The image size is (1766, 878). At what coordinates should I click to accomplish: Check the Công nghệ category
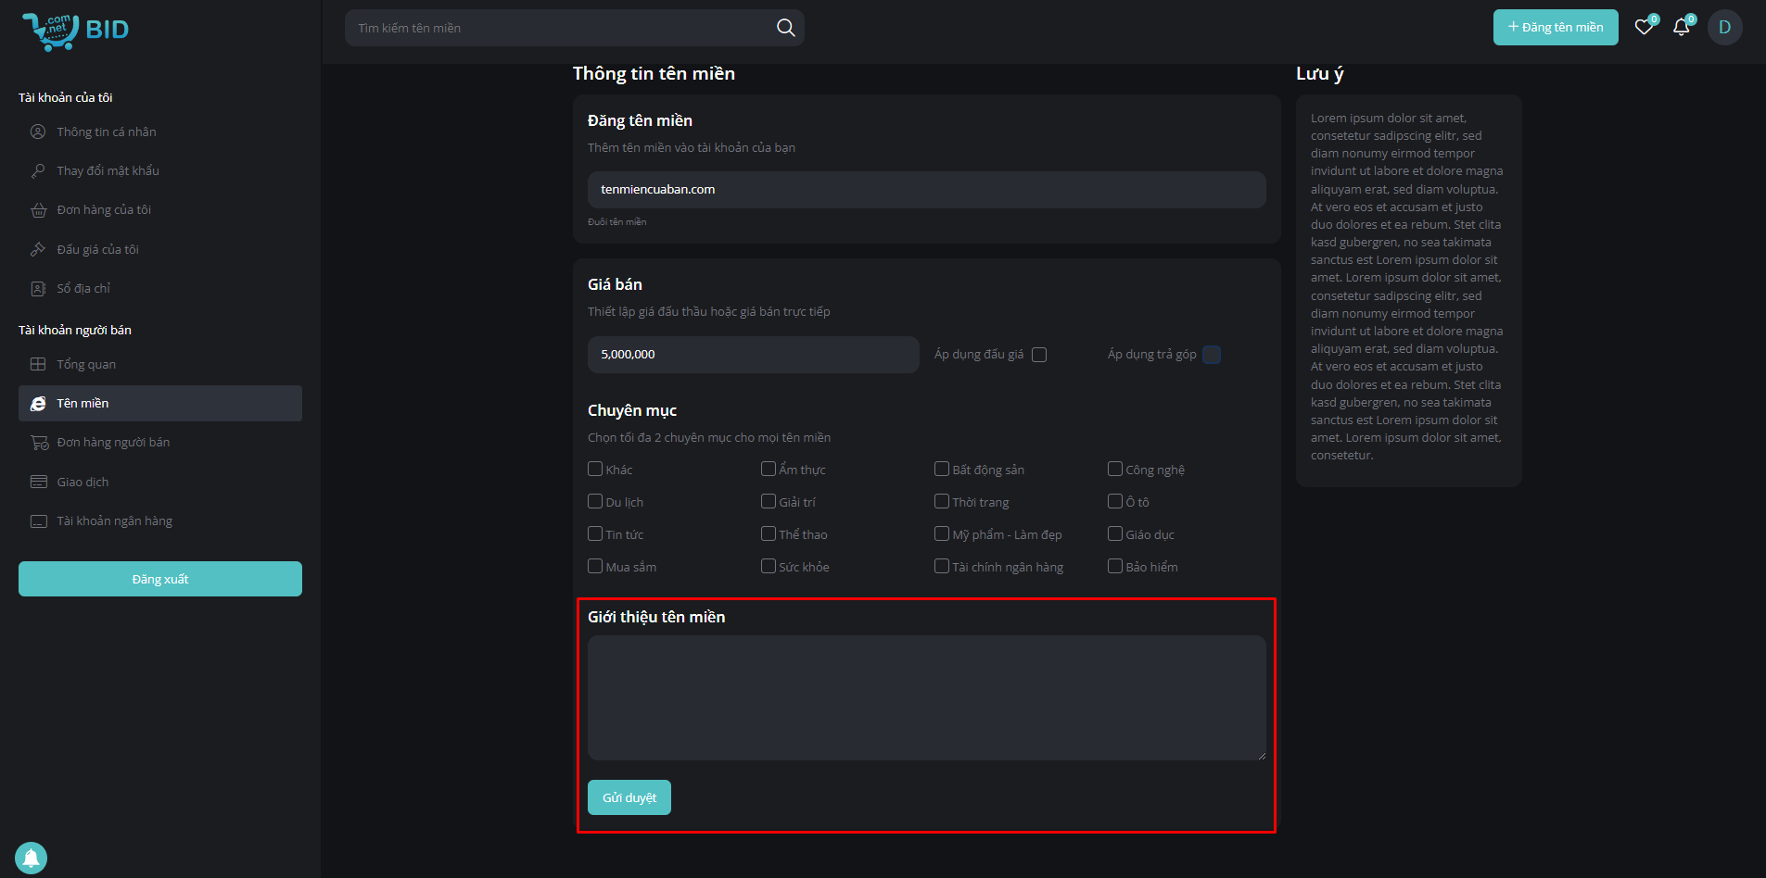(1115, 470)
